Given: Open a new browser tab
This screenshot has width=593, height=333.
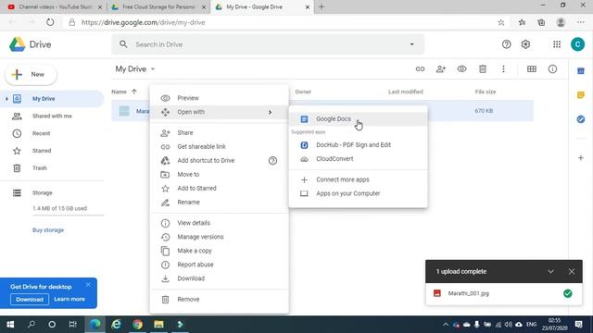Looking at the screenshot, I should click(322, 6).
